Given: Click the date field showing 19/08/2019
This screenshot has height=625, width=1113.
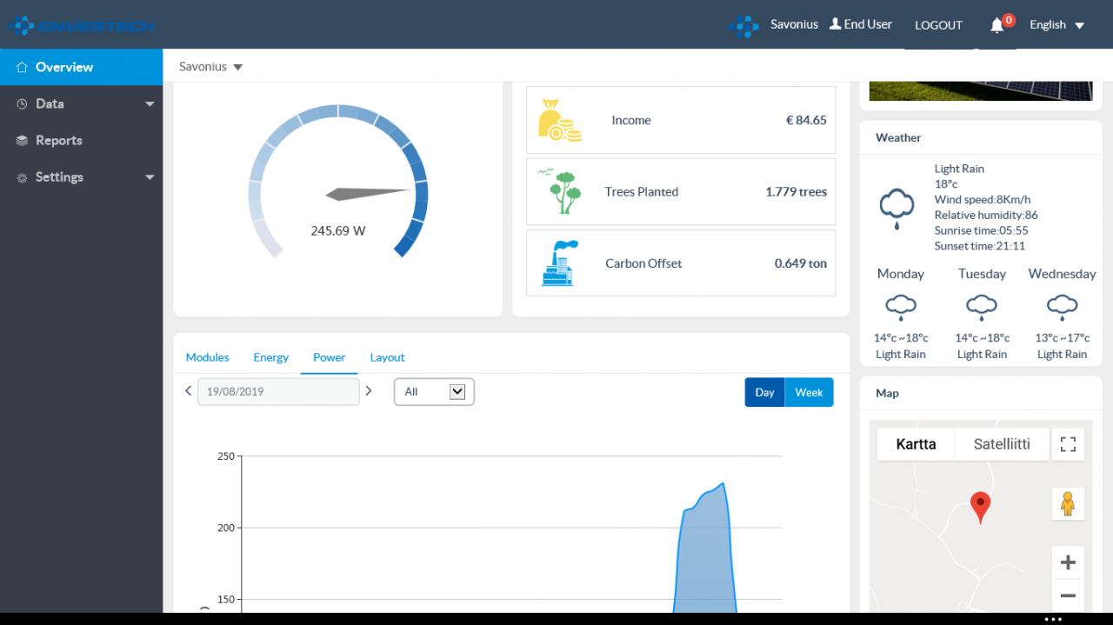Looking at the screenshot, I should (278, 391).
